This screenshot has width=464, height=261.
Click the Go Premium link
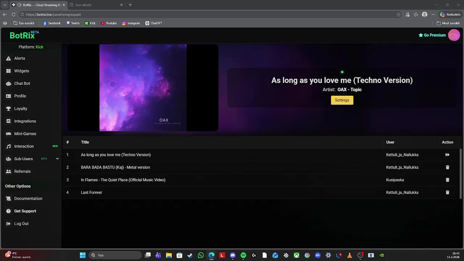[432, 35]
